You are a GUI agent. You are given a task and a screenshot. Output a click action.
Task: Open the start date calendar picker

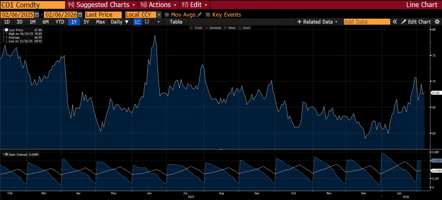point(37,15)
